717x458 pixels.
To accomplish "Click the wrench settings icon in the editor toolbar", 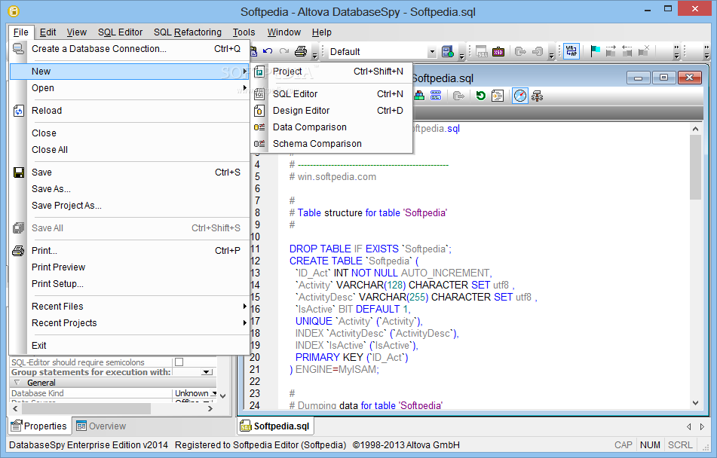I will click(x=538, y=96).
